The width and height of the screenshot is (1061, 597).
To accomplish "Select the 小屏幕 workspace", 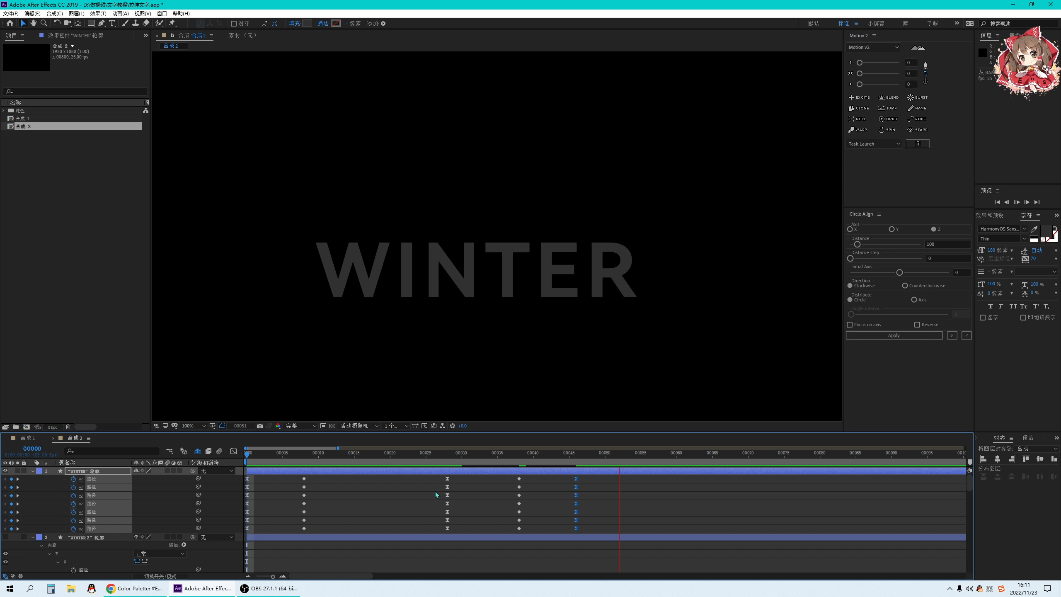I will tap(876, 24).
